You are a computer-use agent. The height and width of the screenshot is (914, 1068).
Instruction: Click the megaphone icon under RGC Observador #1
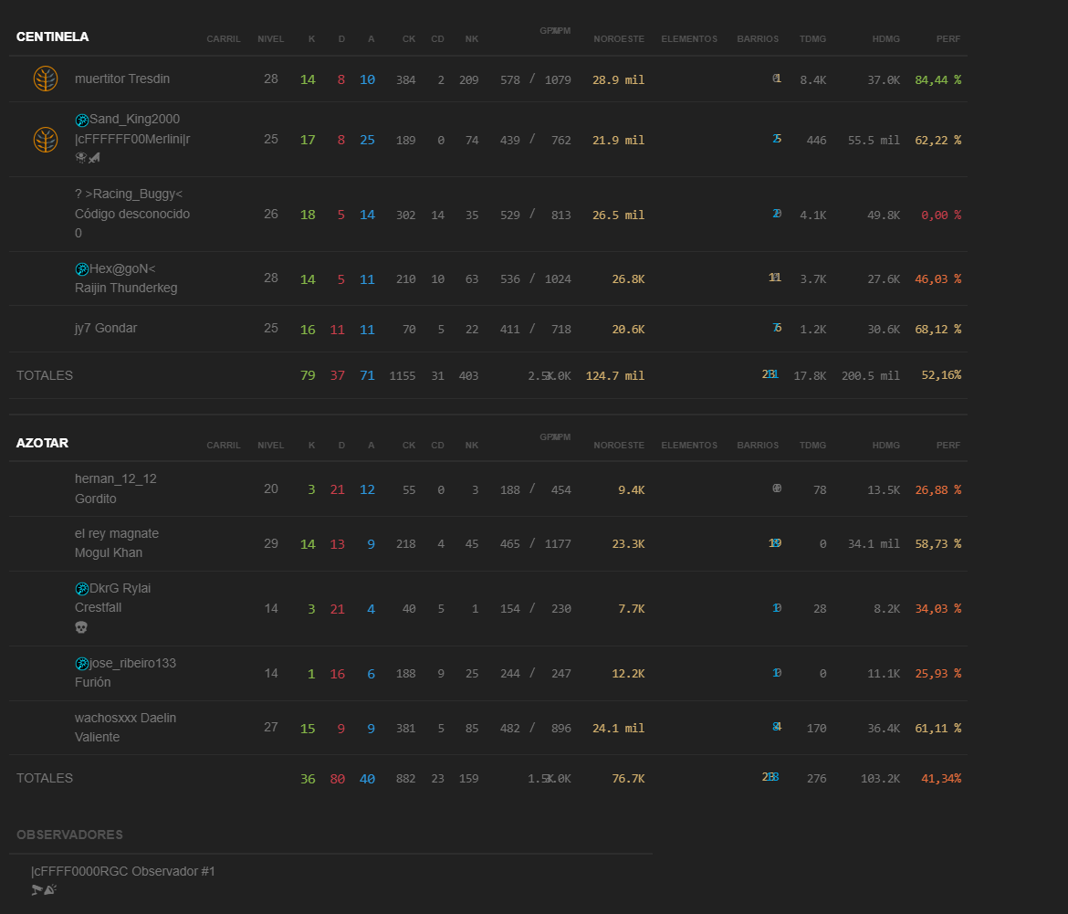pos(50,889)
